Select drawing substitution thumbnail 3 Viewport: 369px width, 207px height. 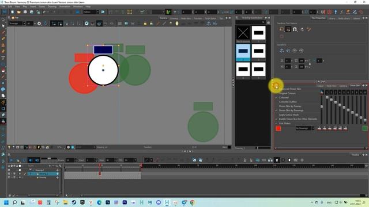tap(258, 51)
